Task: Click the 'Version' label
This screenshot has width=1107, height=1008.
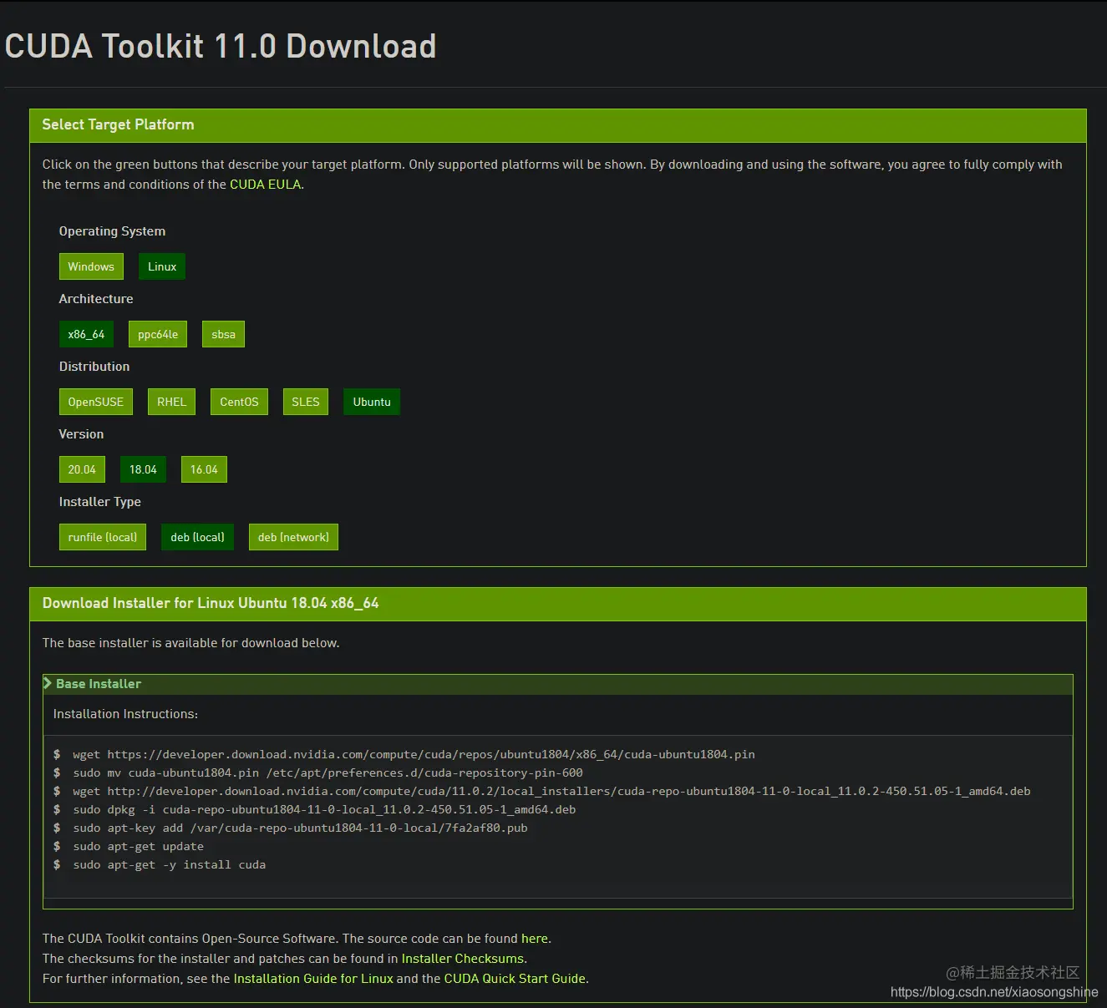Action: coord(81,434)
